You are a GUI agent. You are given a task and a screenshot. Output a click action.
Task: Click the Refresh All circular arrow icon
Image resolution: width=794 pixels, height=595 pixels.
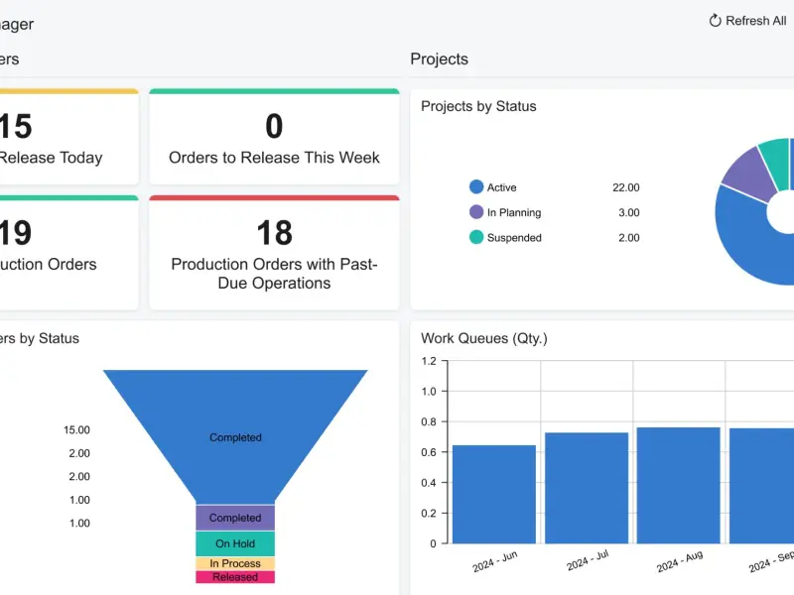point(715,21)
